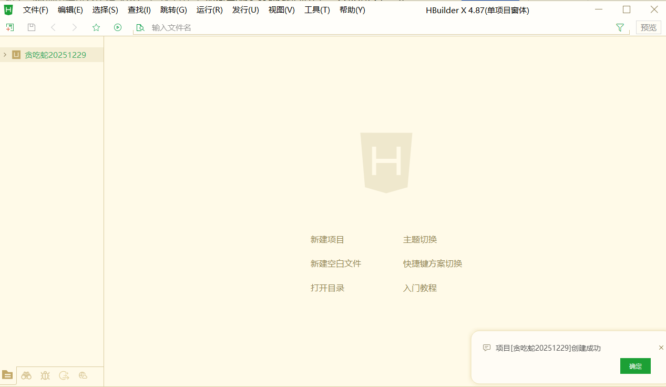The width and height of the screenshot is (666, 387).
Task: Click the 预览 preview button
Action: [x=648, y=27]
